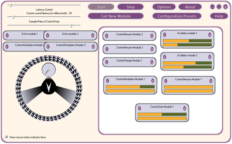This screenshot has height=144, width=232.
Task: Set Oscillator module 1 top level bar
Action: click(x=187, y=41)
